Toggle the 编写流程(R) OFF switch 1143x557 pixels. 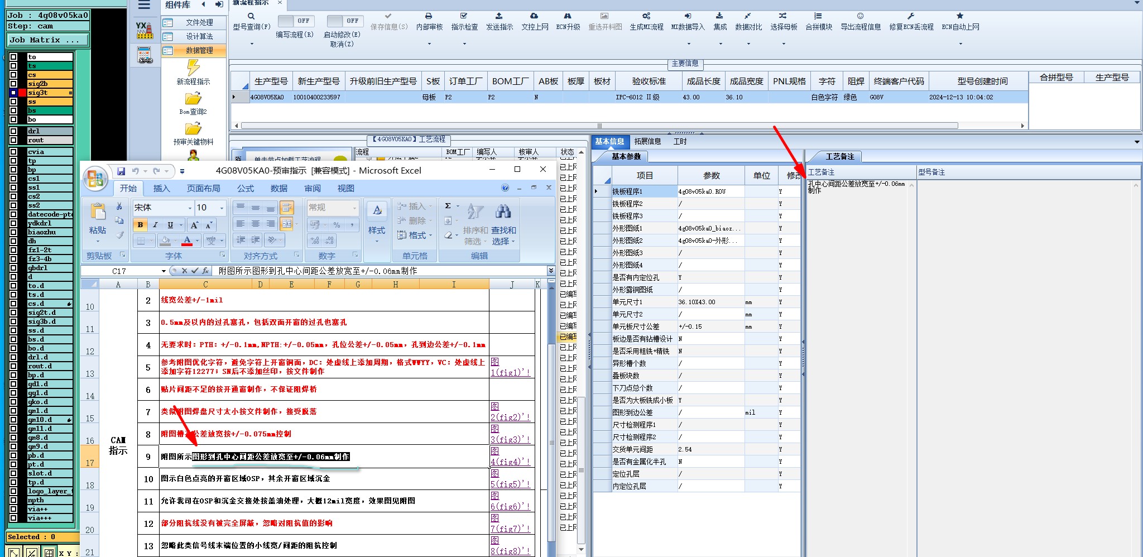click(296, 21)
